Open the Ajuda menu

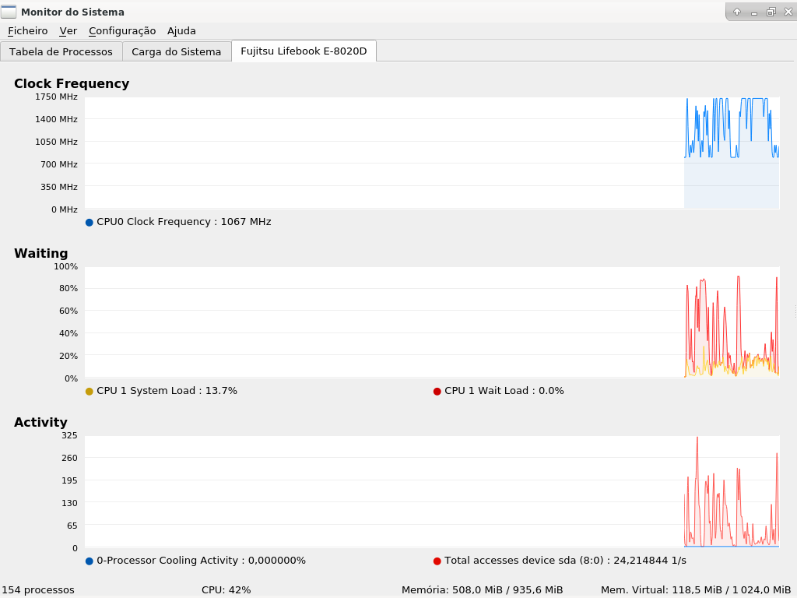[x=181, y=31]
